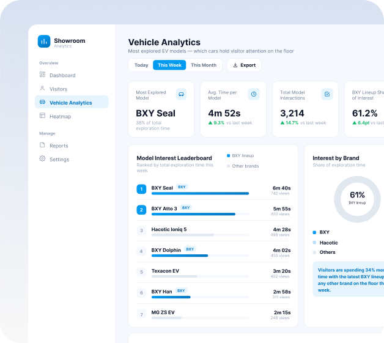384x343 pixels.
Task: Click the 4m 52s average time value
Action: click(x=224, y=113)
